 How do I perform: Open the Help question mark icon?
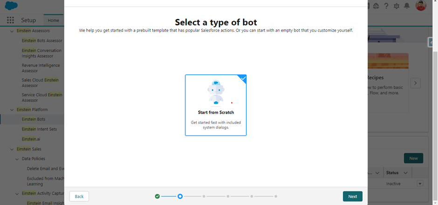[x=386, y=6]
